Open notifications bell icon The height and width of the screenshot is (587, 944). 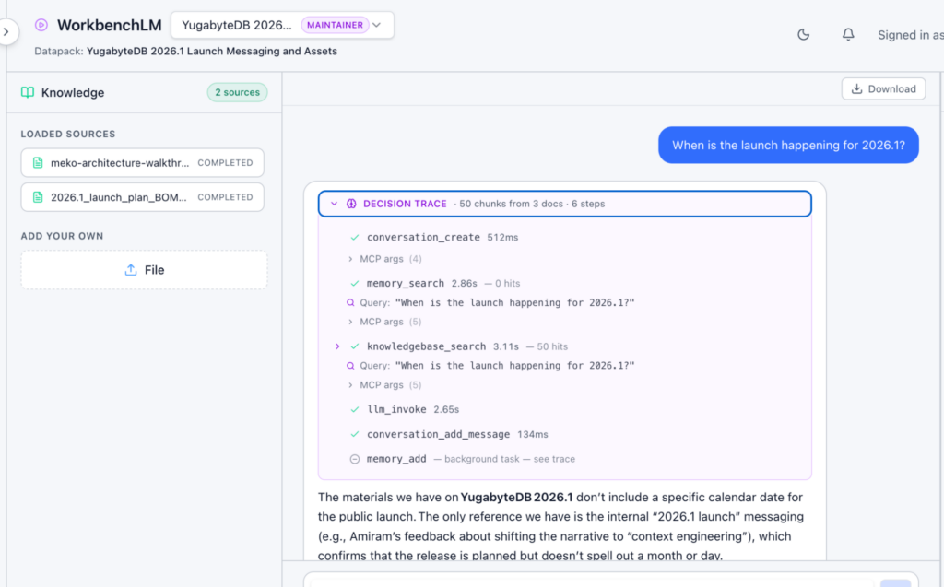[848, 35]
